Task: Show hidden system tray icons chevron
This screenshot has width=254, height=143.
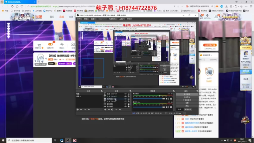Action: pos(221,140)
